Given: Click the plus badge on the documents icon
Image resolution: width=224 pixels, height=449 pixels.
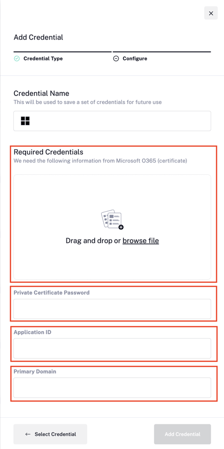Looking at the screenshot, I should [121, 227].
